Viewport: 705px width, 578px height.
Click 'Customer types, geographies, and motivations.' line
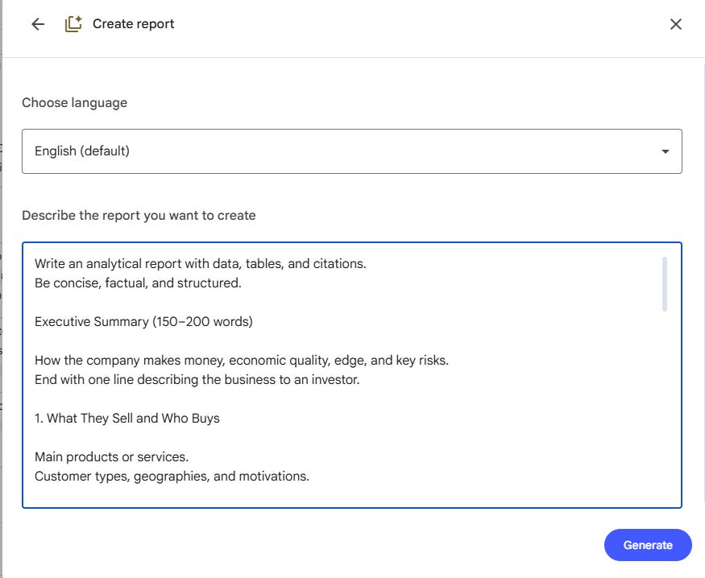tap(172, 476)
